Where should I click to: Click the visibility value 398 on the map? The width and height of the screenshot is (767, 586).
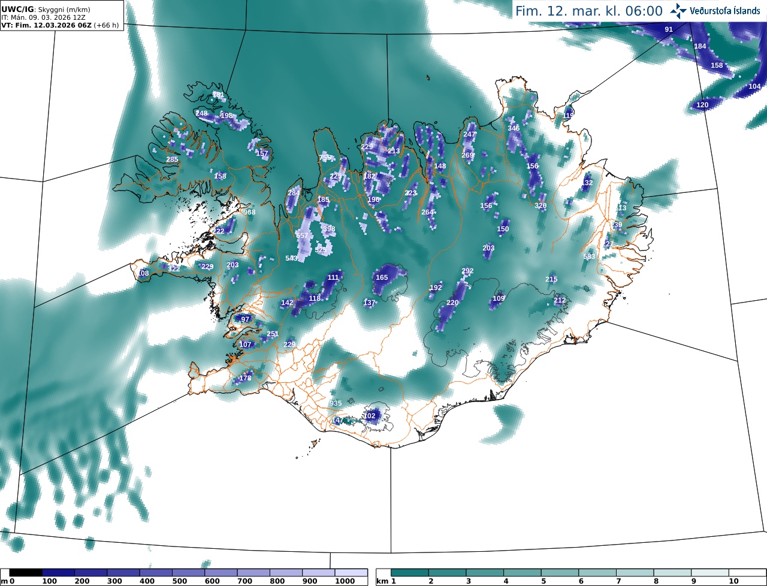click(x=329, y=229)
